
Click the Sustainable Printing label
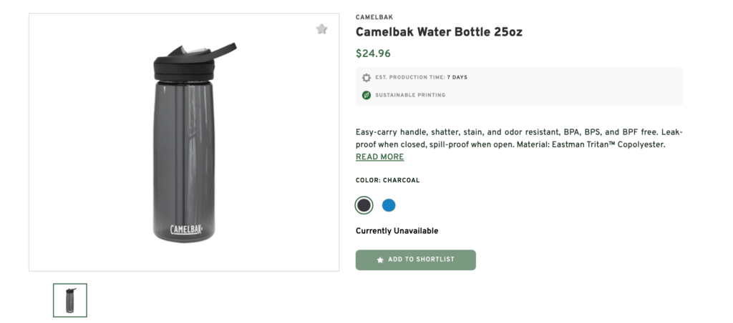[x=410, y=95]
